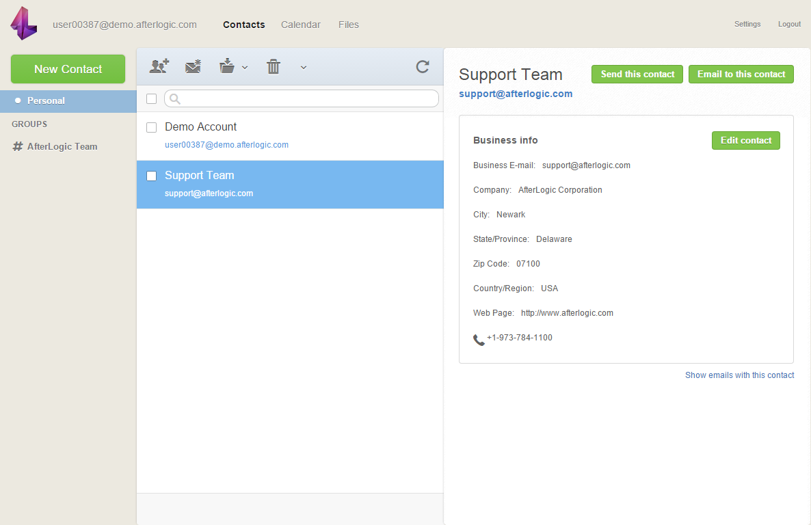Image resolution: width=811 pixels, height=525 pixels.
Task: Click the hash icon beside AfterLogic Team
Action: (x=18, y=146)
